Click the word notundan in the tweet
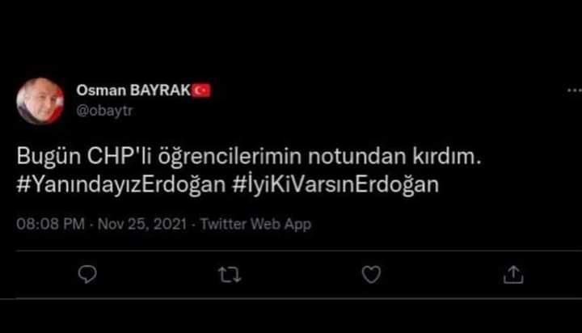582x333 pixels. pos(357,156)
